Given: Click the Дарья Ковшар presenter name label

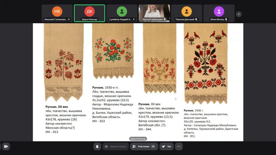Looking at the screenshot, I should 138,139.
